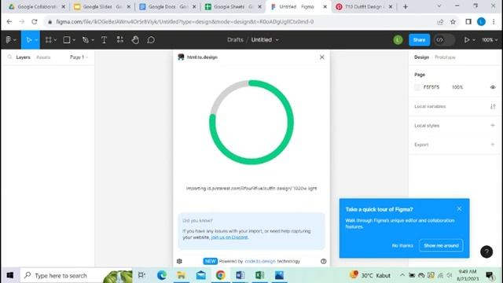Add an export setting with plus icon

pos(493,145)
